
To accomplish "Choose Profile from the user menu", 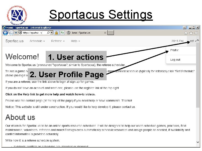I will coord(175,50).
